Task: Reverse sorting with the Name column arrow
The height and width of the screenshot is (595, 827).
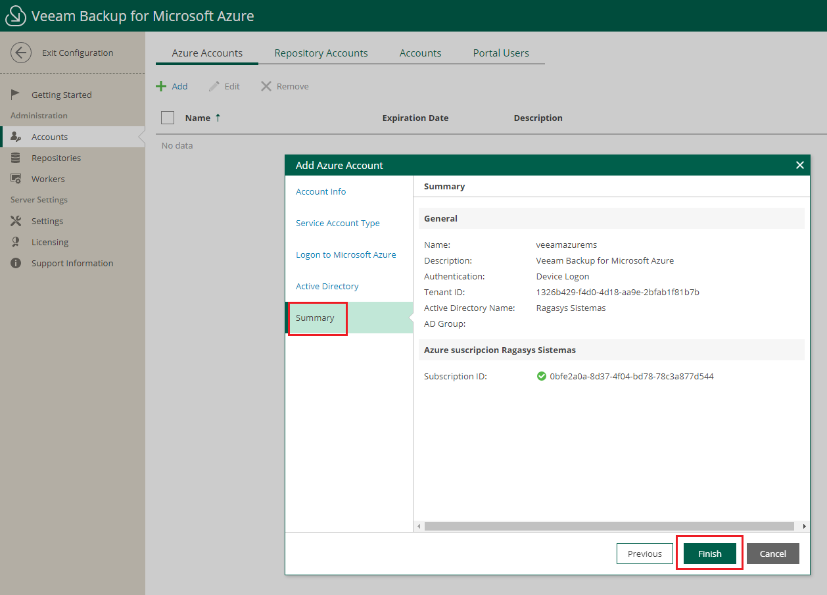Action: click(217, 118)
